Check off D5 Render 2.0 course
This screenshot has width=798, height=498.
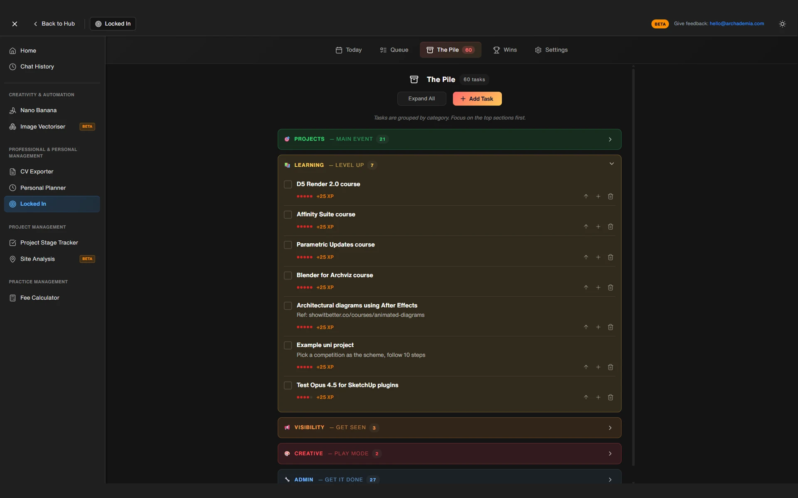click(288, 185)
